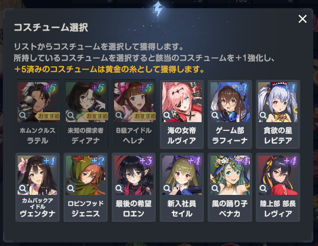Pick 最後の希望 ロエン costume portrait
Image resolution: width=318 pixels, height=246 pixels.
pyautogui.click(x=133, y=176)
